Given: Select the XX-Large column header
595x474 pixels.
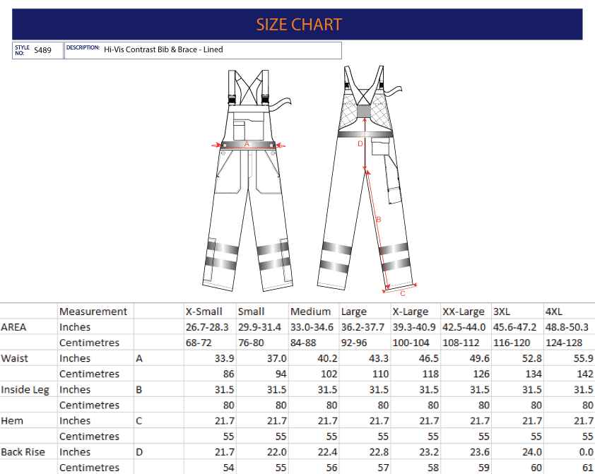Looking at the screenshot, I should (466, 312).
